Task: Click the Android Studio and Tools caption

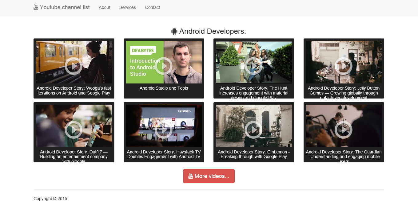Action: click(x=164, y=88)
